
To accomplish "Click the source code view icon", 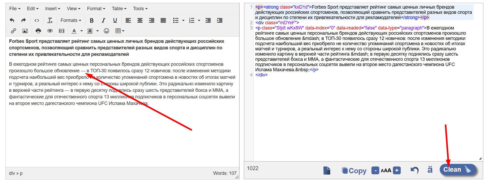I will 37,20.
